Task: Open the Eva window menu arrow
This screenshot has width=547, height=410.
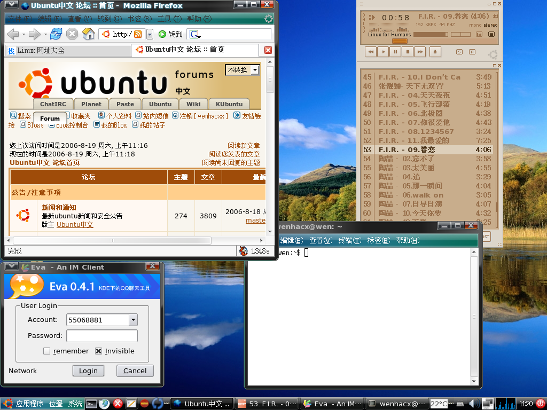Action: coord(12,266)
